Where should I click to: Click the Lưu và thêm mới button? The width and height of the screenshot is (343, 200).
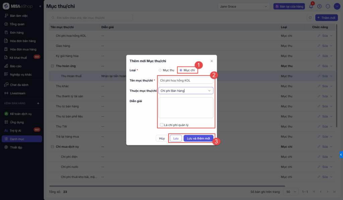click(198, 138)
